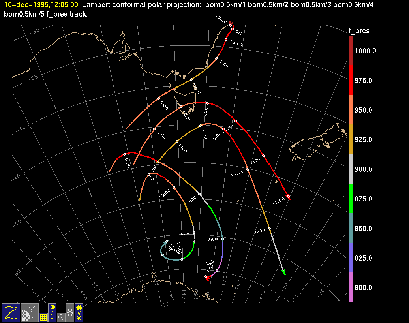The image size is (409, 323).
Task: Click the pink 800.0 color band
Action: [x=351, y=287]
